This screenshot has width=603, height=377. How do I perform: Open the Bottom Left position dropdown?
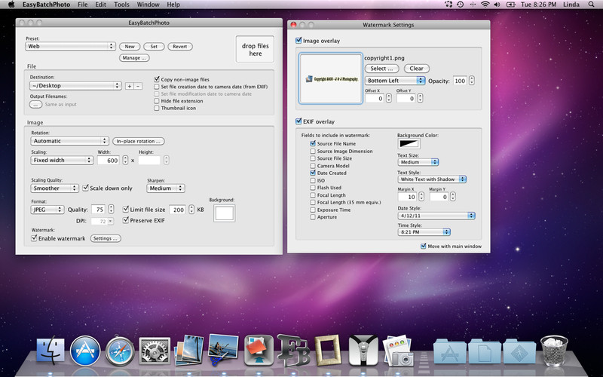click(x=395, y=80)
